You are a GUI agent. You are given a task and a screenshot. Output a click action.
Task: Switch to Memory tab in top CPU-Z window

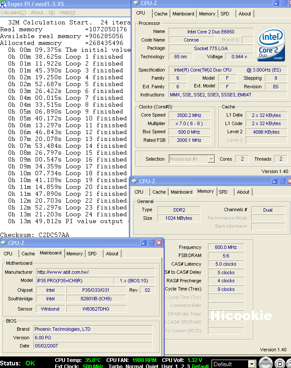(x=207, y=14)
